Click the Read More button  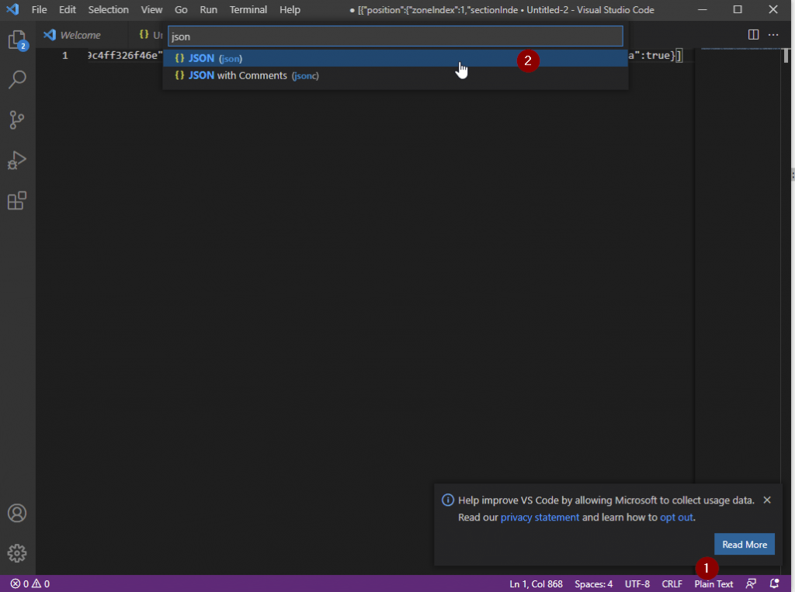pyautogui.click(x=744, y=543)
